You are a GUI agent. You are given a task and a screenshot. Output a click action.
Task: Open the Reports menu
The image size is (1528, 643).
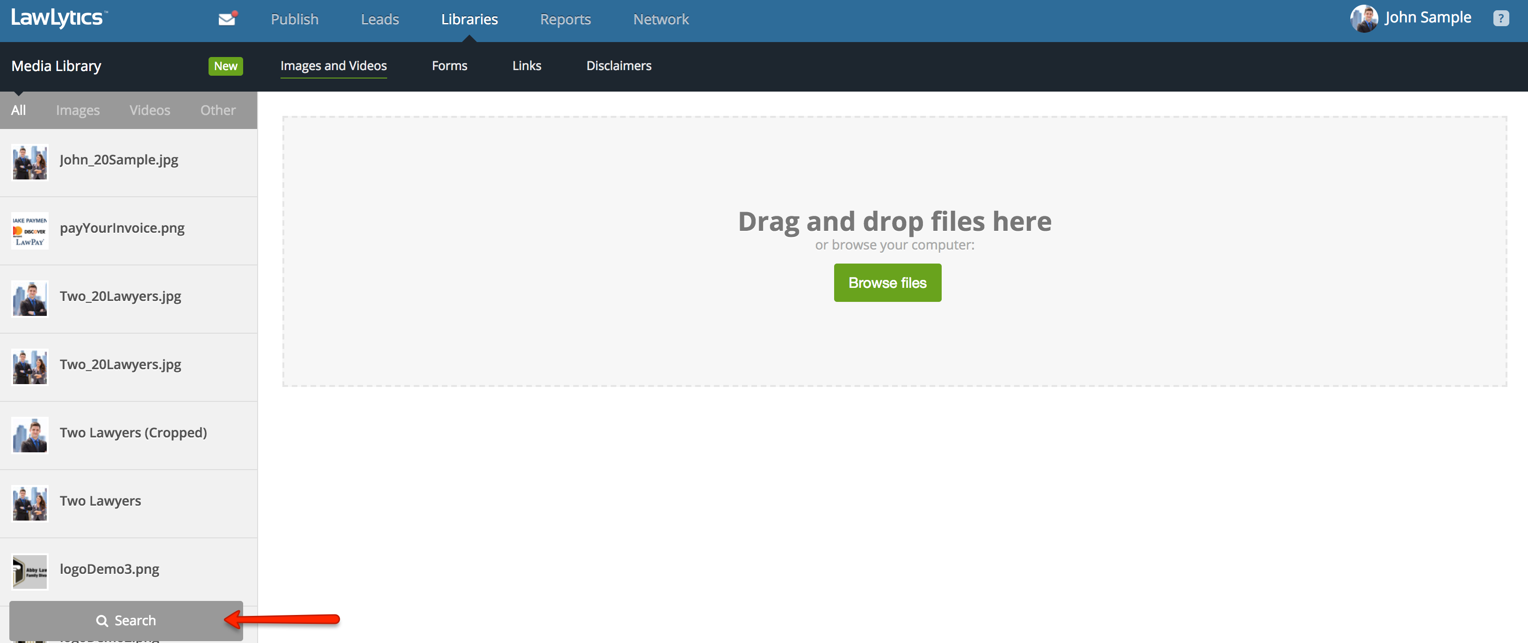[565, 19]
